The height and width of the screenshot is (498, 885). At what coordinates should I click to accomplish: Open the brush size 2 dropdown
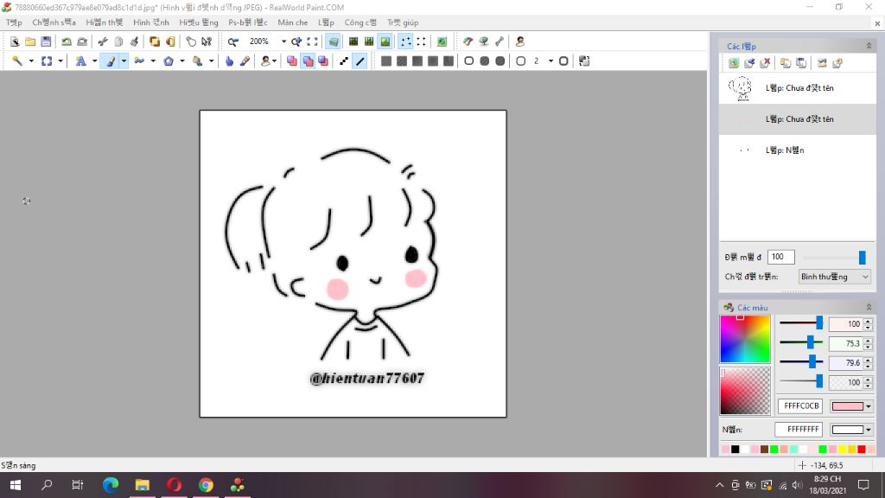click(551, 61)
